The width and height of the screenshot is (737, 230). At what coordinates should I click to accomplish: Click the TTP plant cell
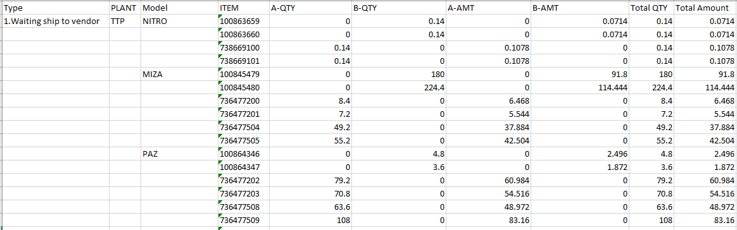(x=125, y=21)
